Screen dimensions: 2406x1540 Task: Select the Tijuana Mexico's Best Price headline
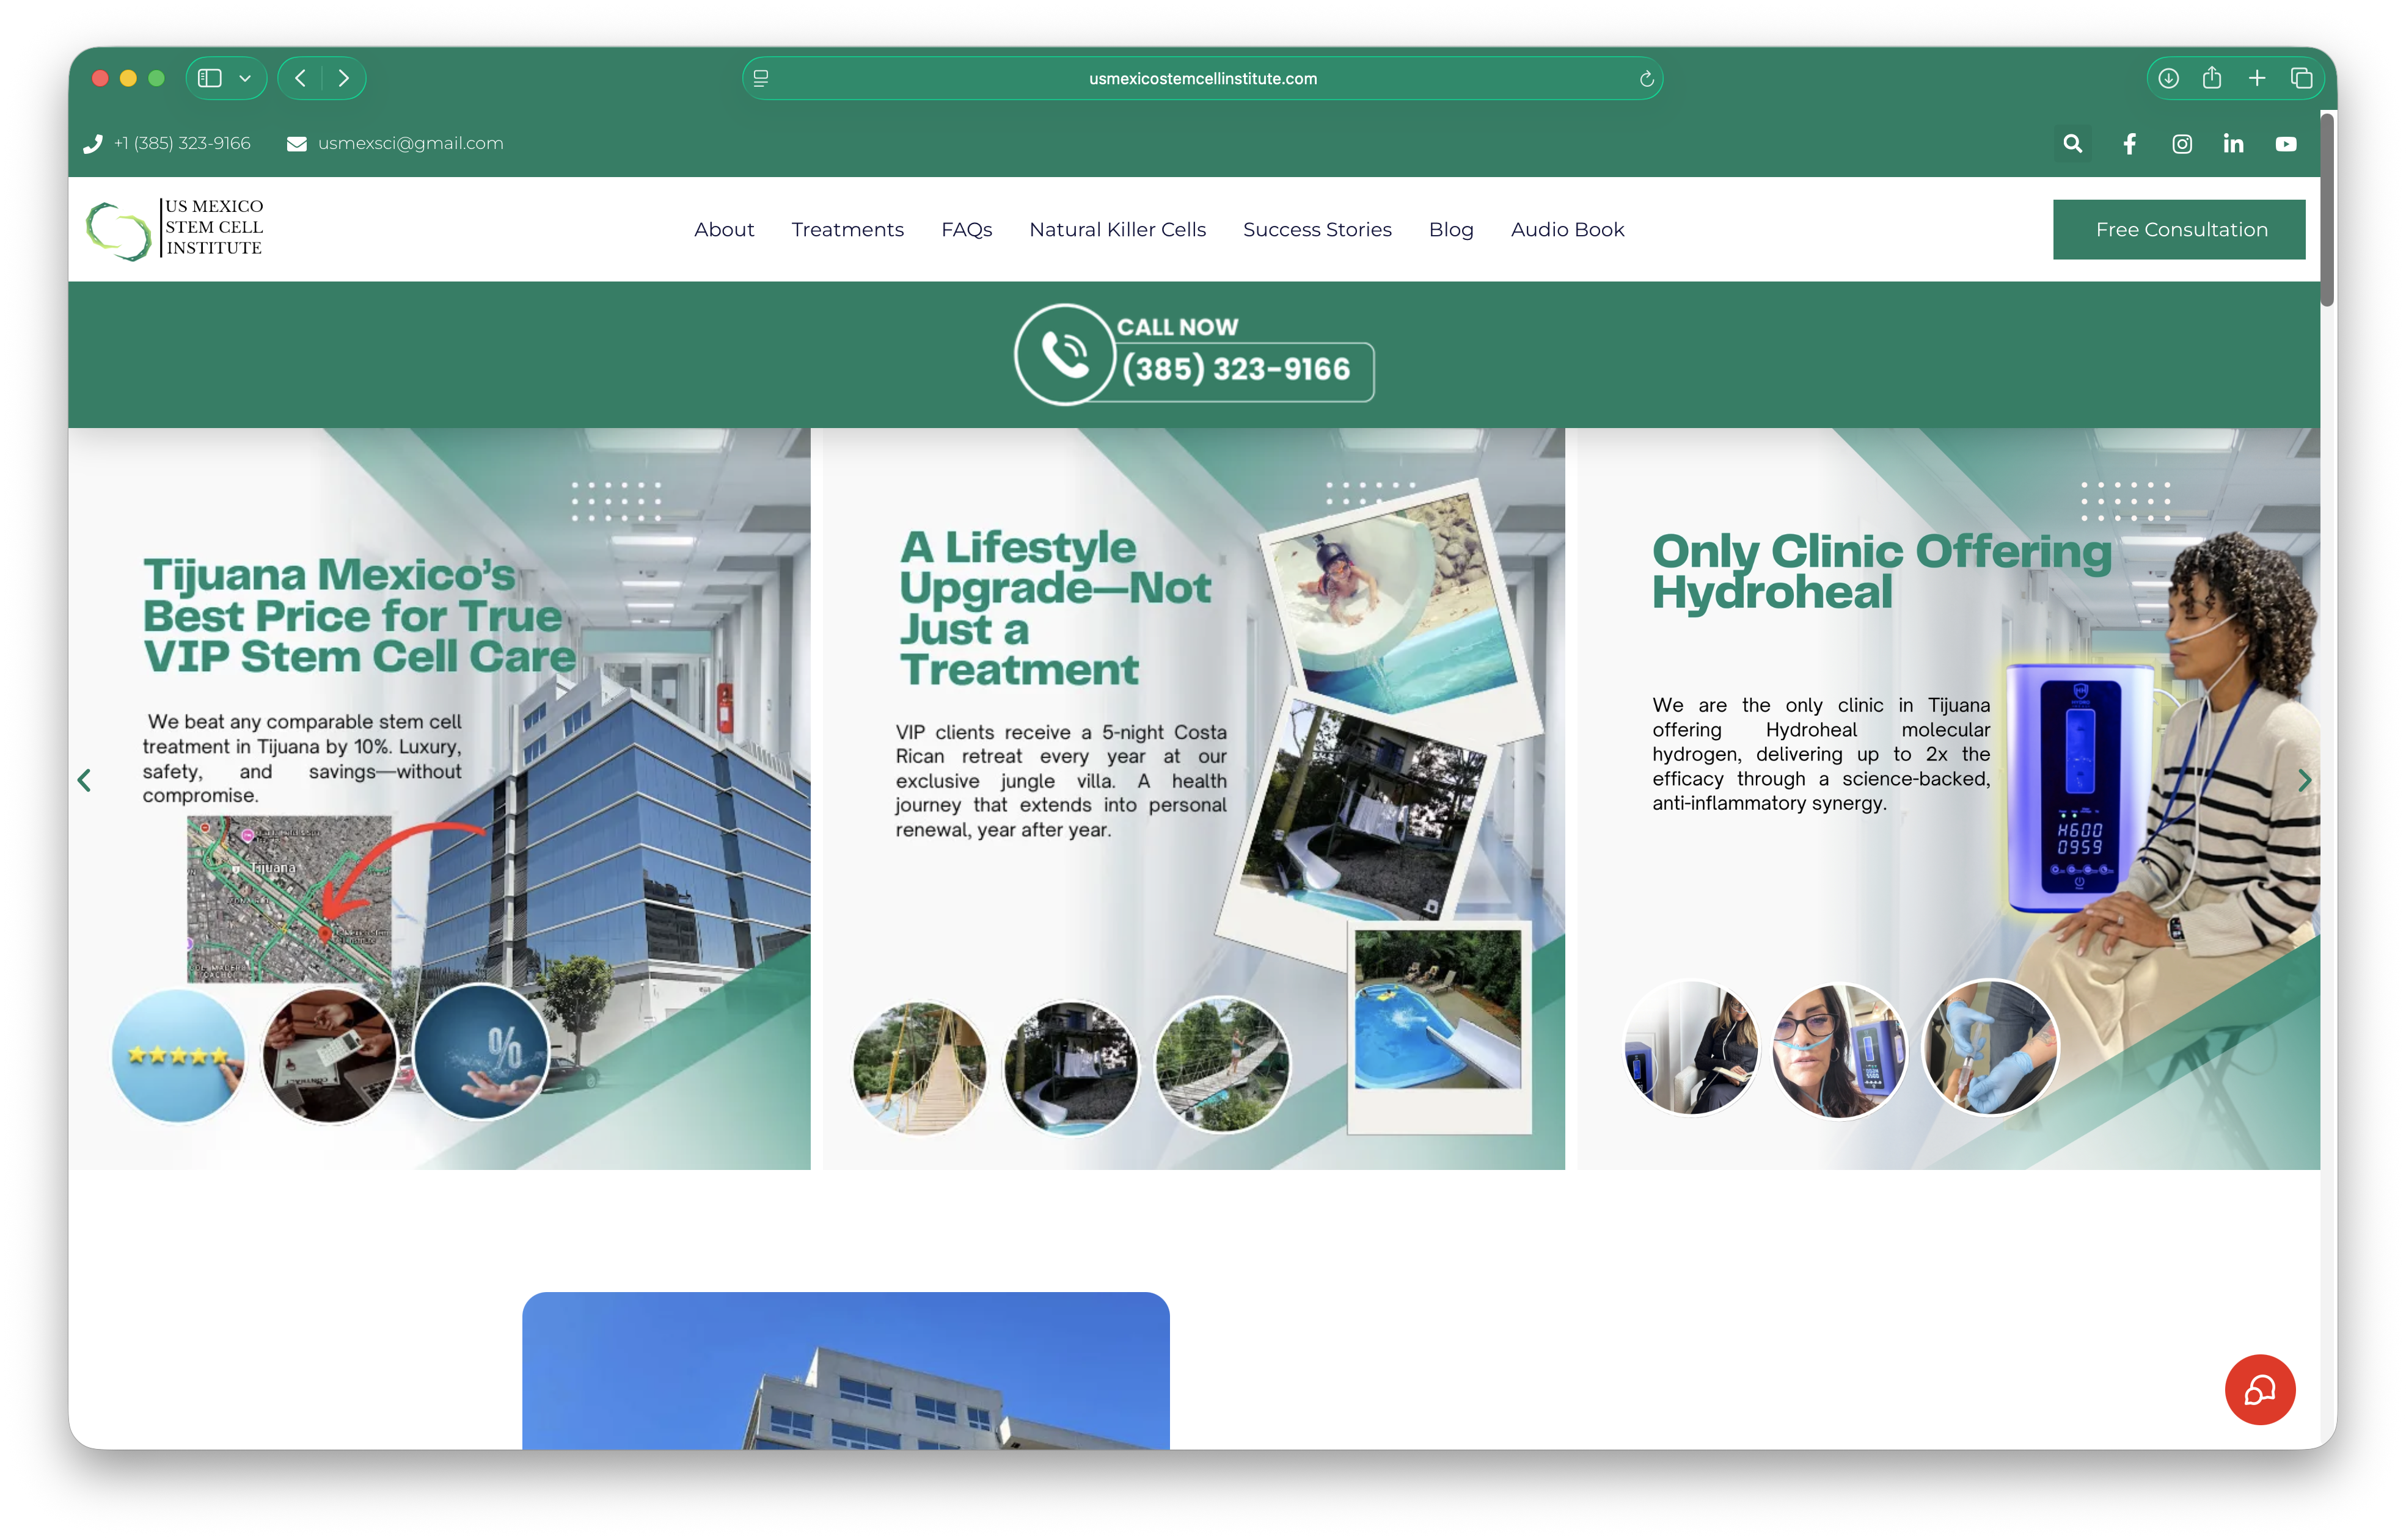(359, 615)
